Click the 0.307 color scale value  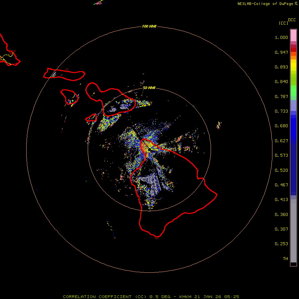(x=281, y=229)
